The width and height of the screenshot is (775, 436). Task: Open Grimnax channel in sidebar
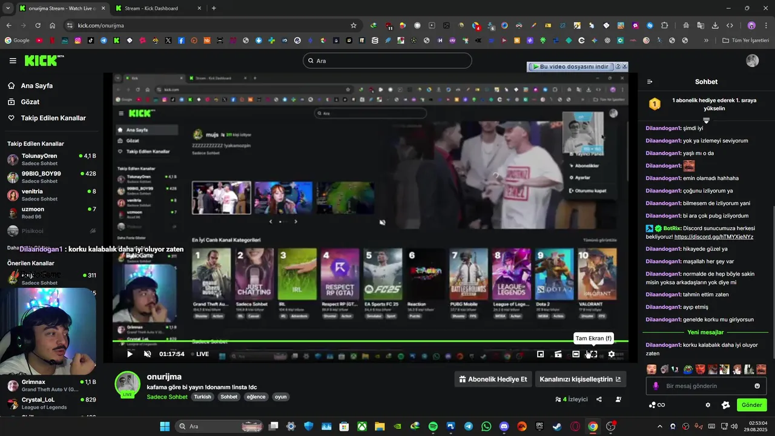click(51, 385)
